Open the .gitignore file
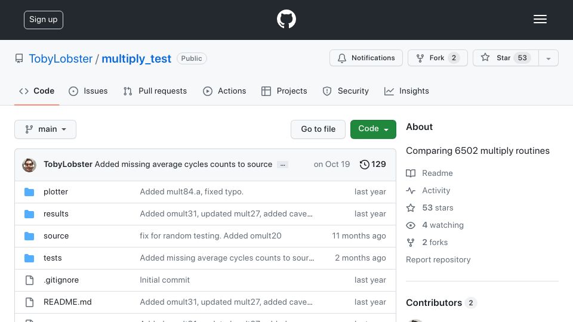This screenshot has width=573, height=322. tap(61, 280)
